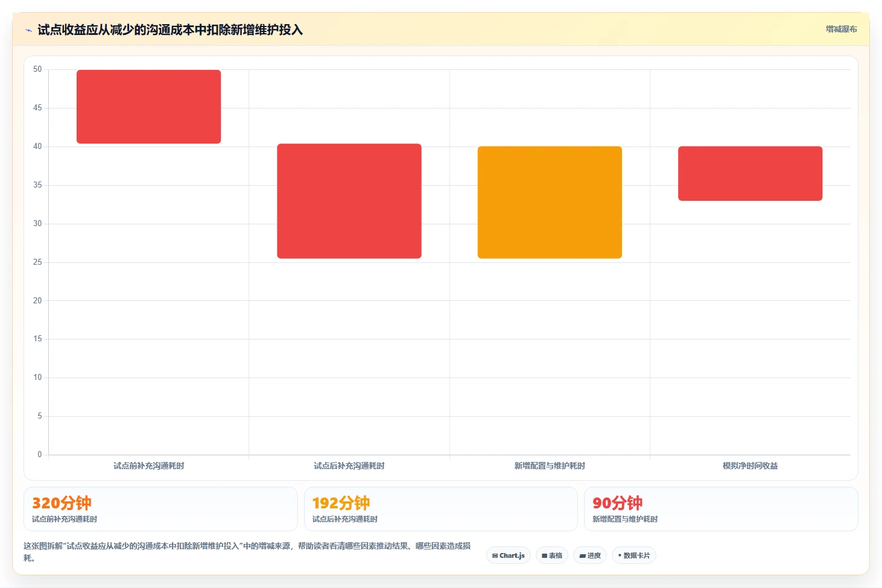Click the x-axis label 模拟净时间收益
Screen dimensions: 882x588
(x=750, y=466)
